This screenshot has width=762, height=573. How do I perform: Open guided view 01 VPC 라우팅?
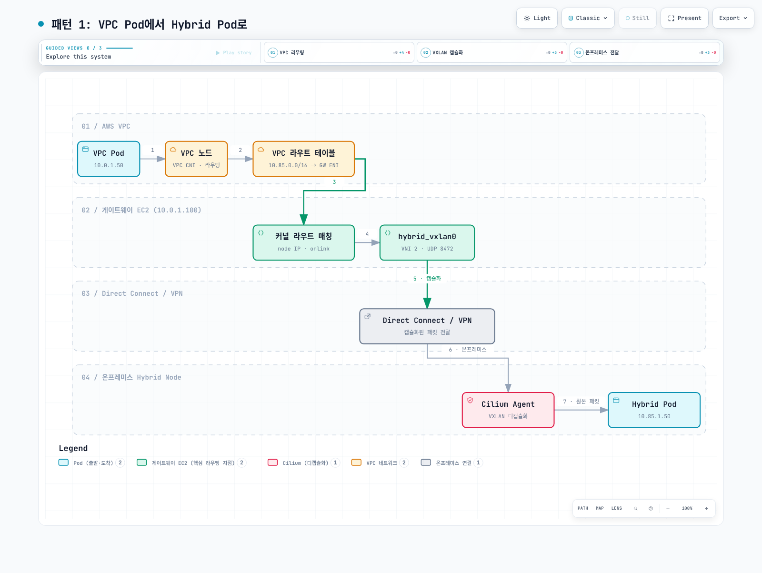339,52
